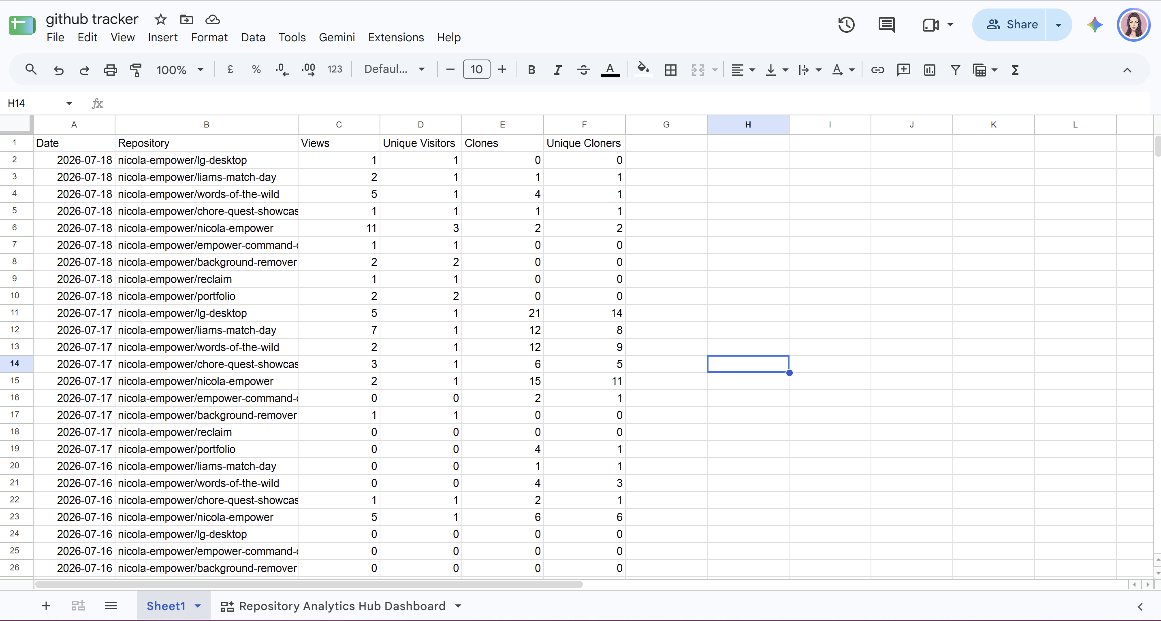Open the borders grid icon
This screenshot has width=1161, height=621.
[x=671, y=70]
